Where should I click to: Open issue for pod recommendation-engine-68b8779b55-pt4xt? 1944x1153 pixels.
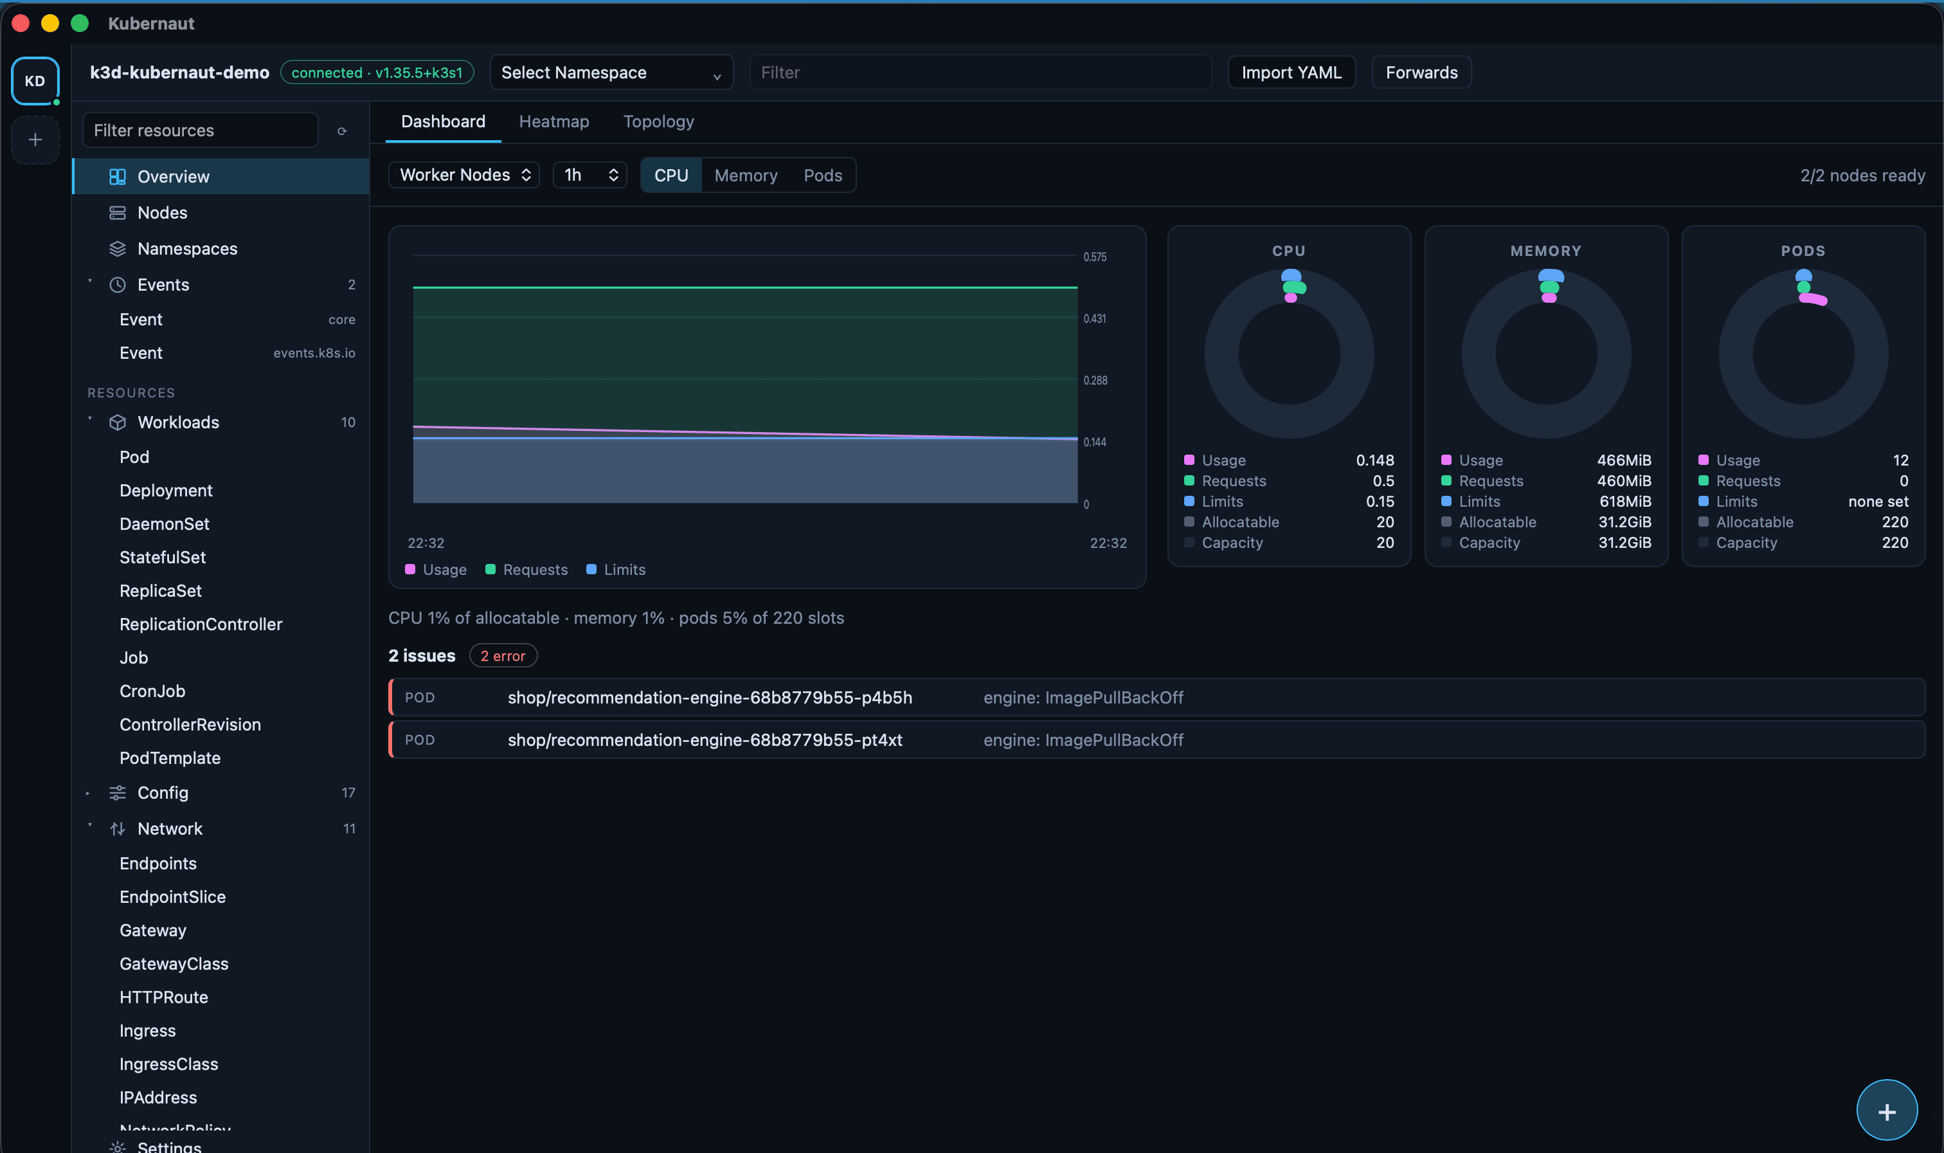click(x=1156, y=740)
